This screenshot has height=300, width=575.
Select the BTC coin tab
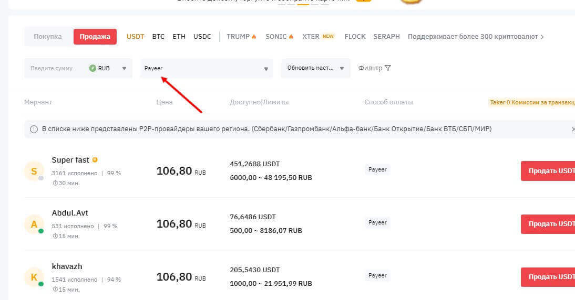(158, 37)
